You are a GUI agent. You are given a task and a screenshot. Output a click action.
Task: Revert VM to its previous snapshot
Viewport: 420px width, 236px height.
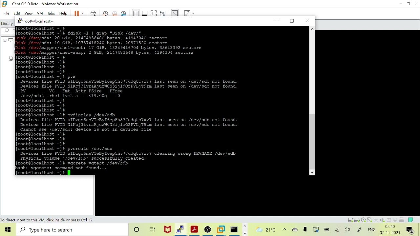pos(115,13)
